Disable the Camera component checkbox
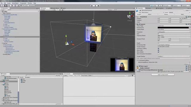Image resolution: width=191 pixels, height=107 pixels. point(139,24)
